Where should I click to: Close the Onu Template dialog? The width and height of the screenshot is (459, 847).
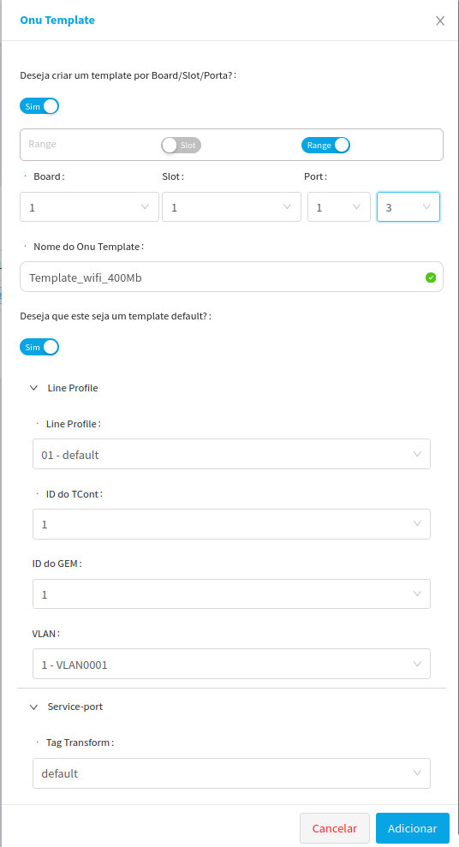tap(440, 21)
